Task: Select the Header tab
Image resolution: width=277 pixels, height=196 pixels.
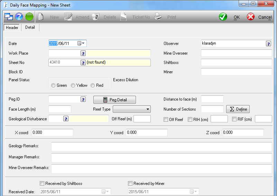Action: [12, 28]
